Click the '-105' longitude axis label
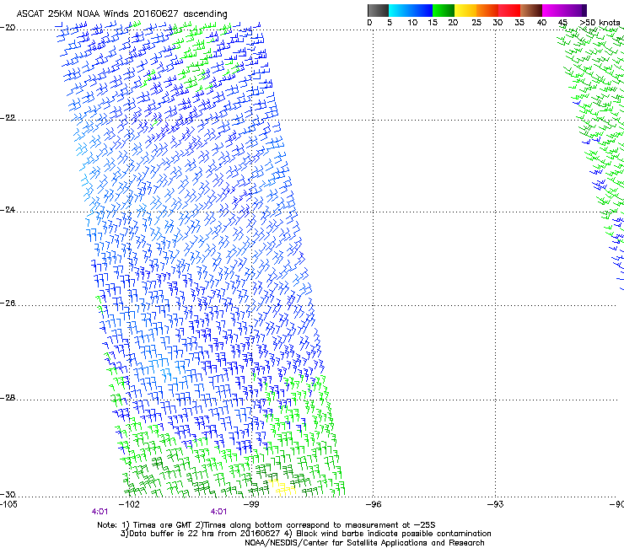The width and height of the screenshot is (624, 548). tap(8, 504)
